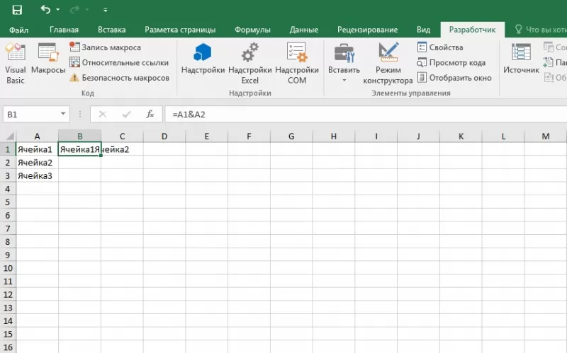The image size is (567, 353).
Task: Select row 8 header
Action: pos(8,241)
